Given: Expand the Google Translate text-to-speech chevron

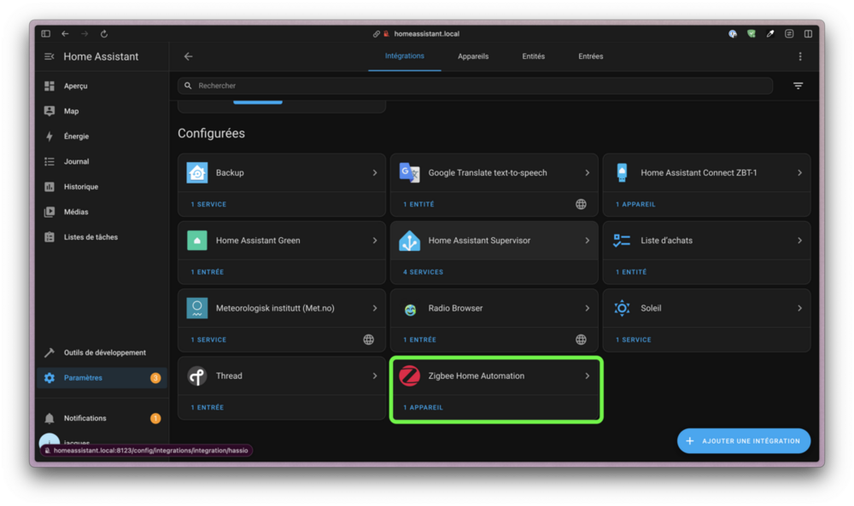Looking at the screenshot, I should click(588, 173).
